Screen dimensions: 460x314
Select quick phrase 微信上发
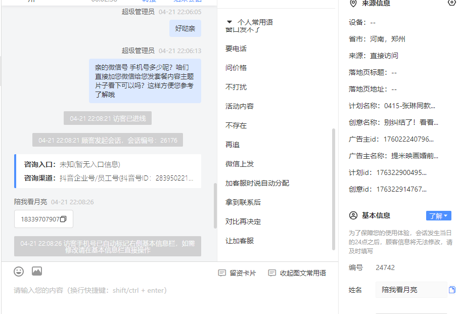pyautogui.click(x=240, y=164)
